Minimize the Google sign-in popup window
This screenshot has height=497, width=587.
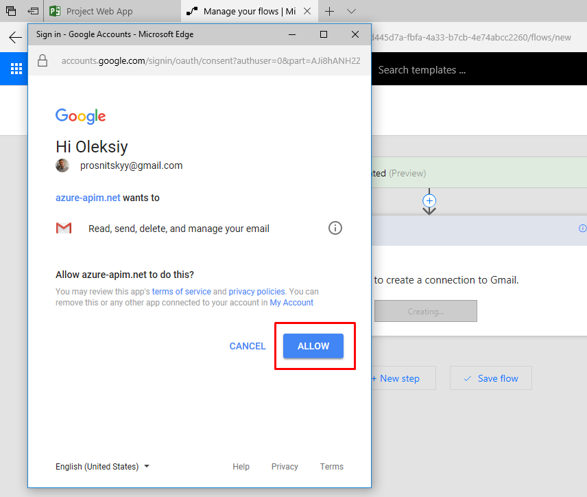click(292, 34)
